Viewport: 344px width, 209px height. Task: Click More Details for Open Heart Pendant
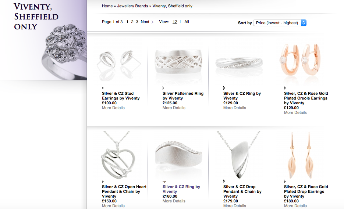(113, 206)
